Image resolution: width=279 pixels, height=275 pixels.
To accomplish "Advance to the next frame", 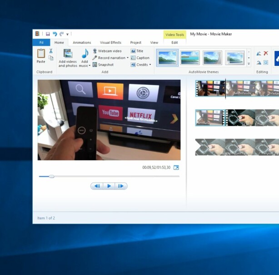I will (x=121, y=186).
